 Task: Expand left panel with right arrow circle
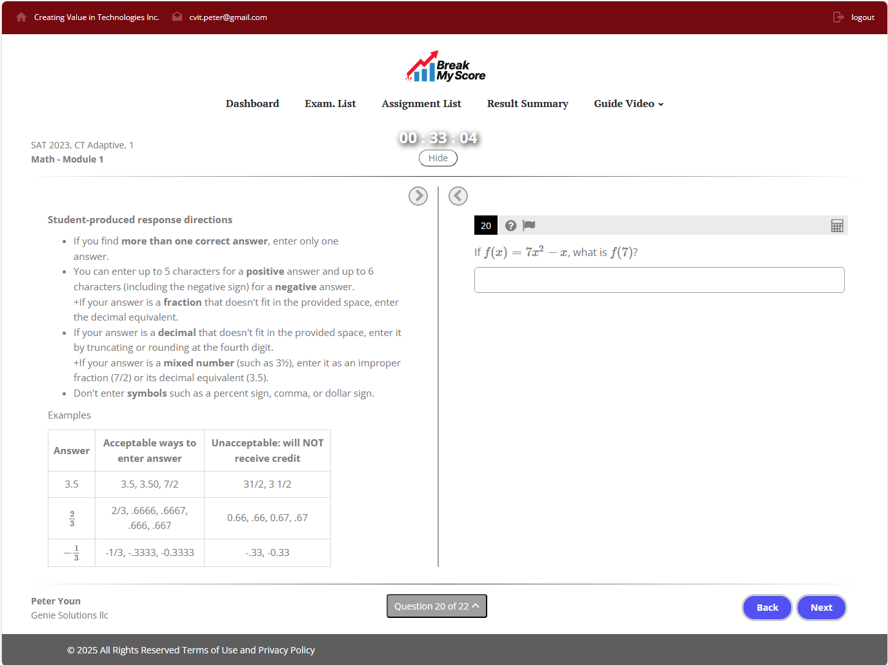pos(418,196)
